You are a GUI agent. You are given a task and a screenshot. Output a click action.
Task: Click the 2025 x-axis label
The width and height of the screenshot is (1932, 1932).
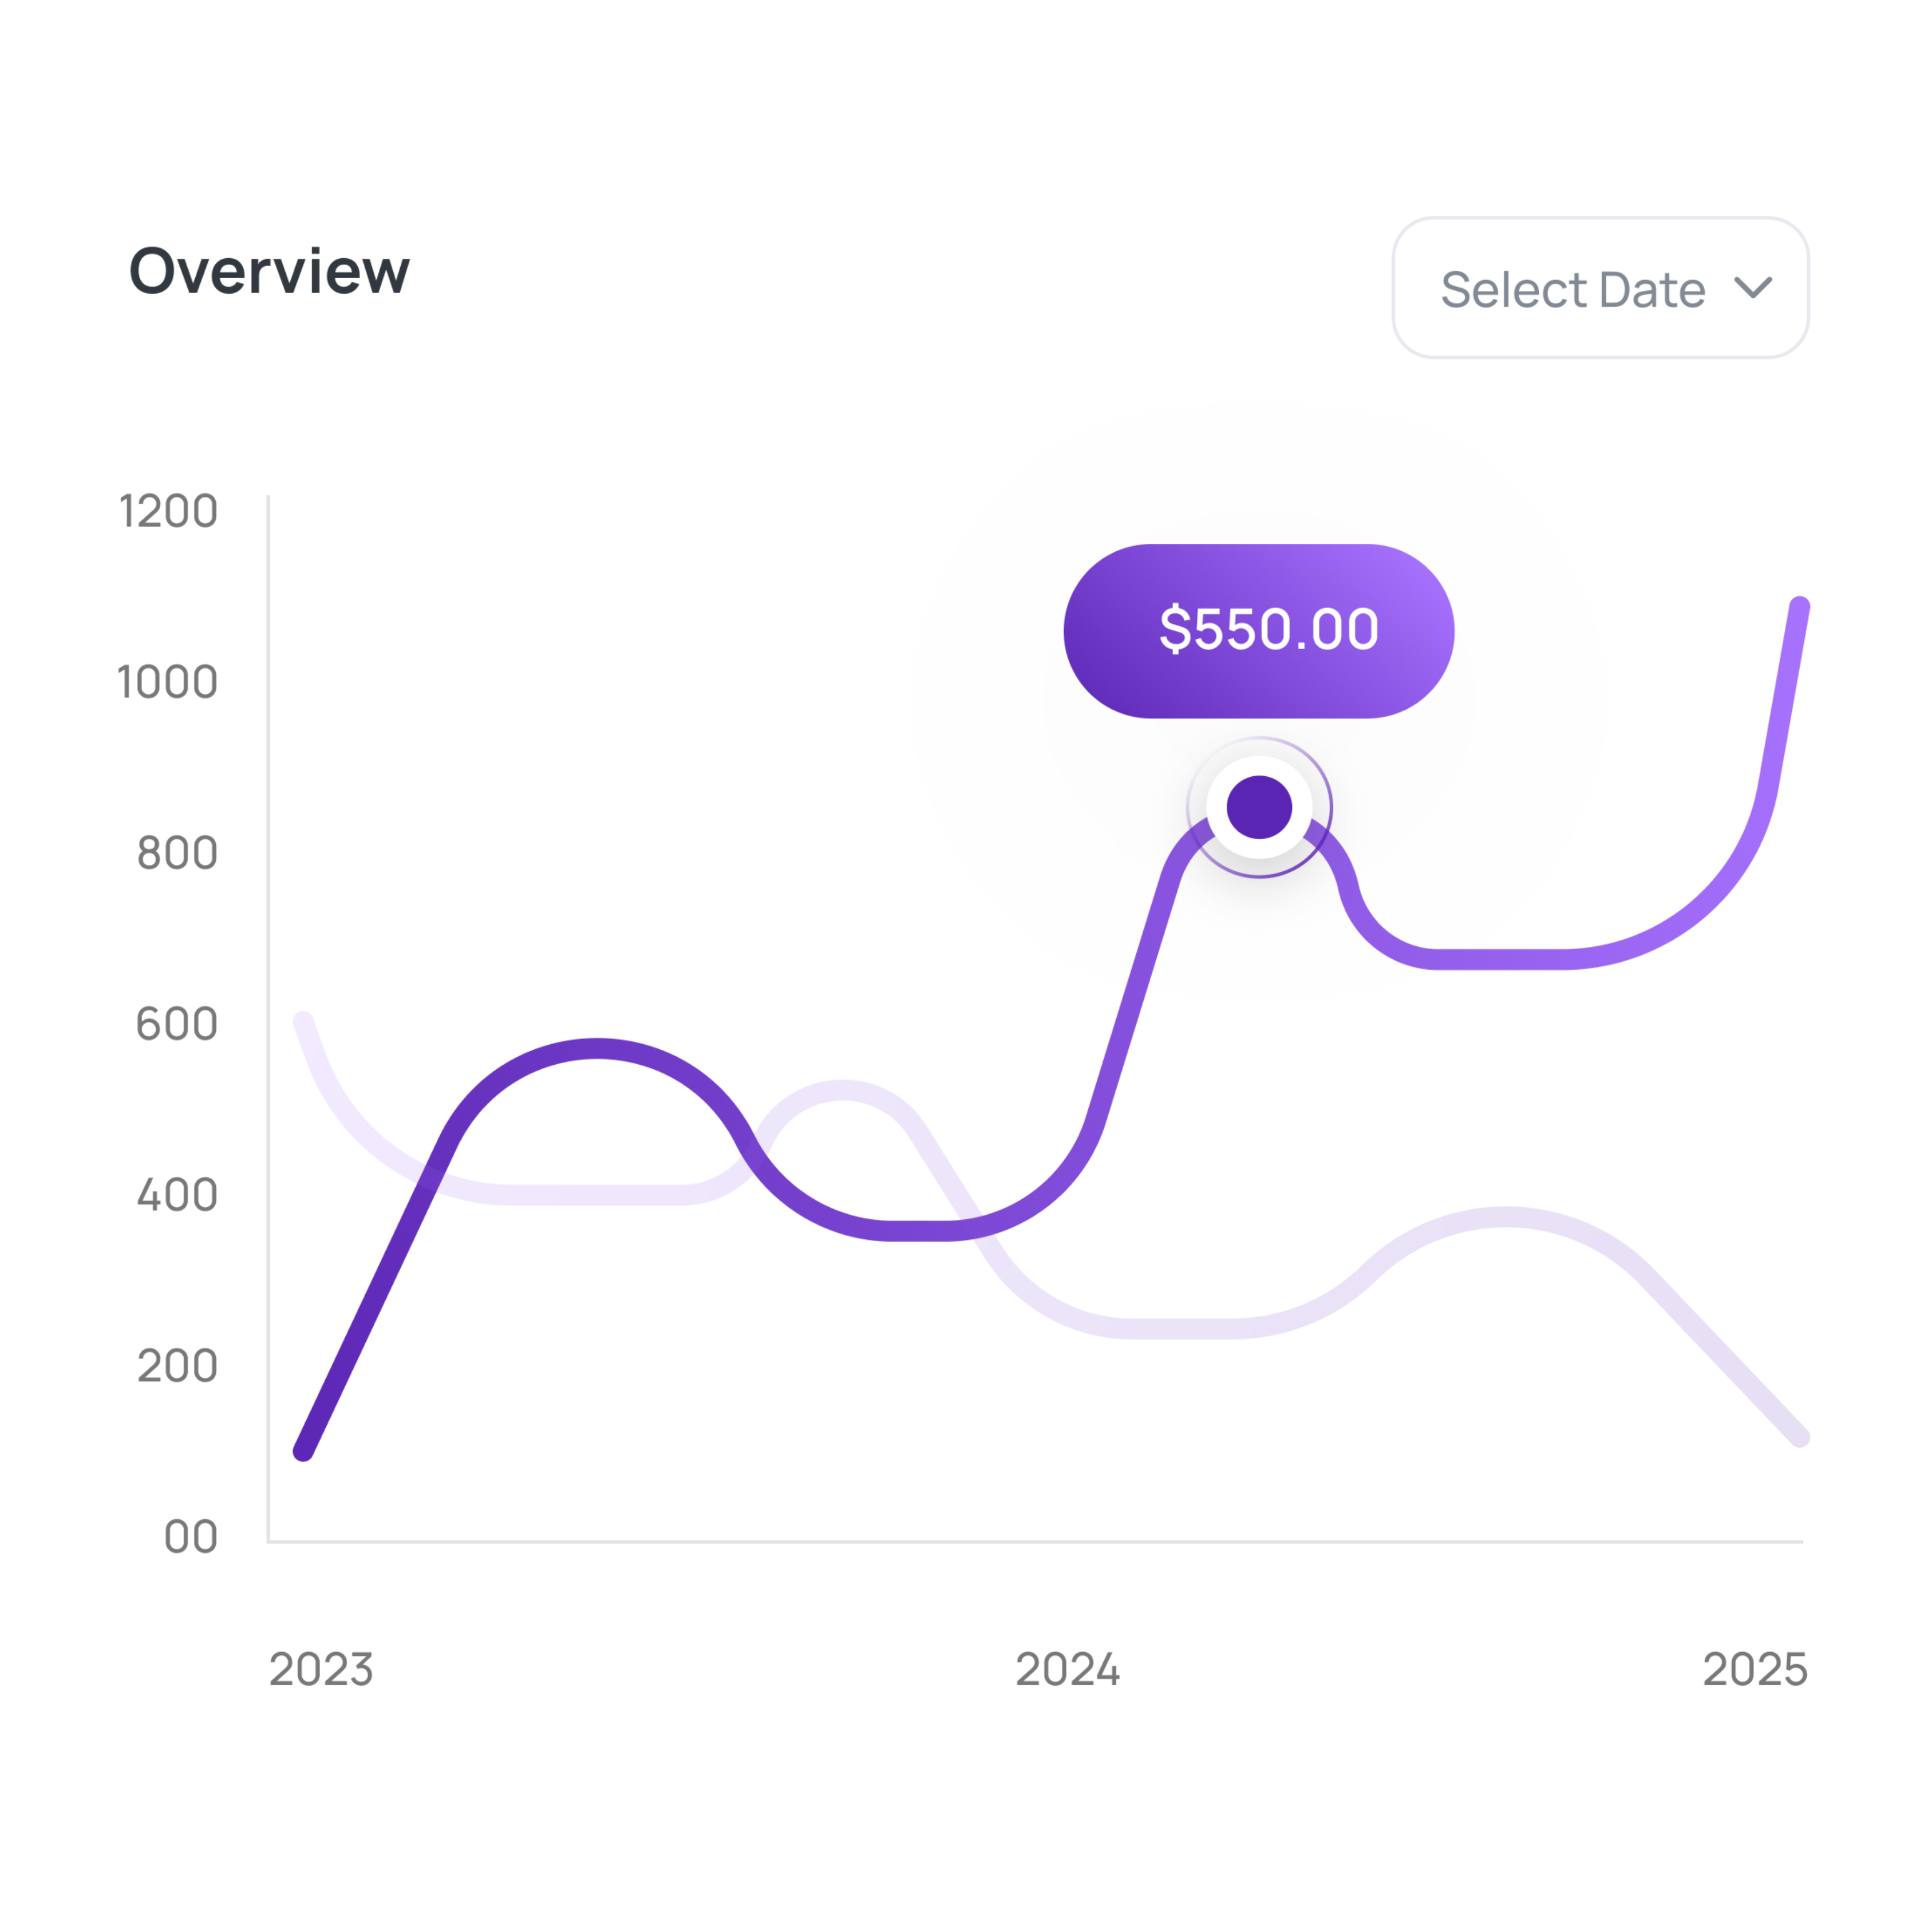(x=1755, y=1669)
